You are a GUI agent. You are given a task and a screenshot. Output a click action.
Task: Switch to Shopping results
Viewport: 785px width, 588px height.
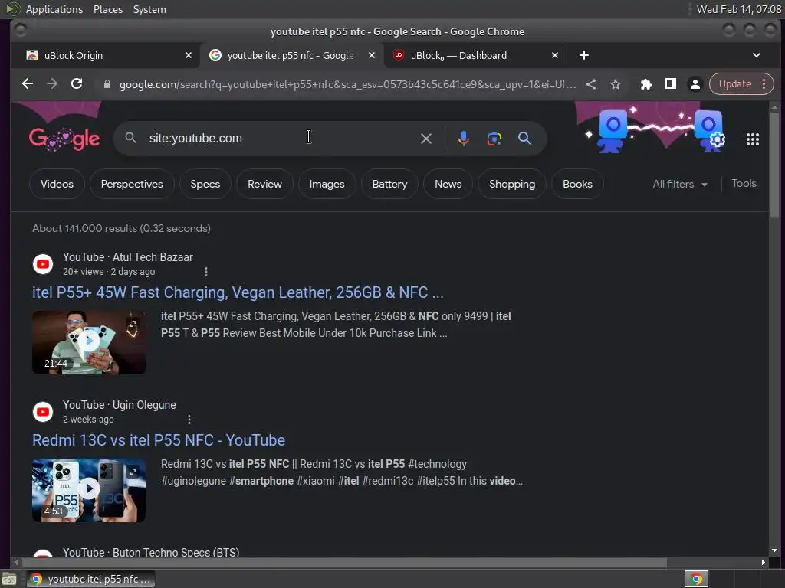point(512,184)
